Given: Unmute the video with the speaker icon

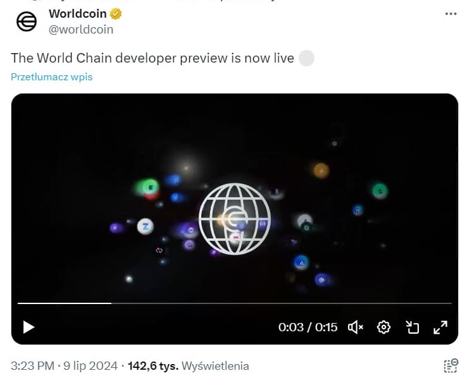Looking at the screenshot, I should 356,327.
